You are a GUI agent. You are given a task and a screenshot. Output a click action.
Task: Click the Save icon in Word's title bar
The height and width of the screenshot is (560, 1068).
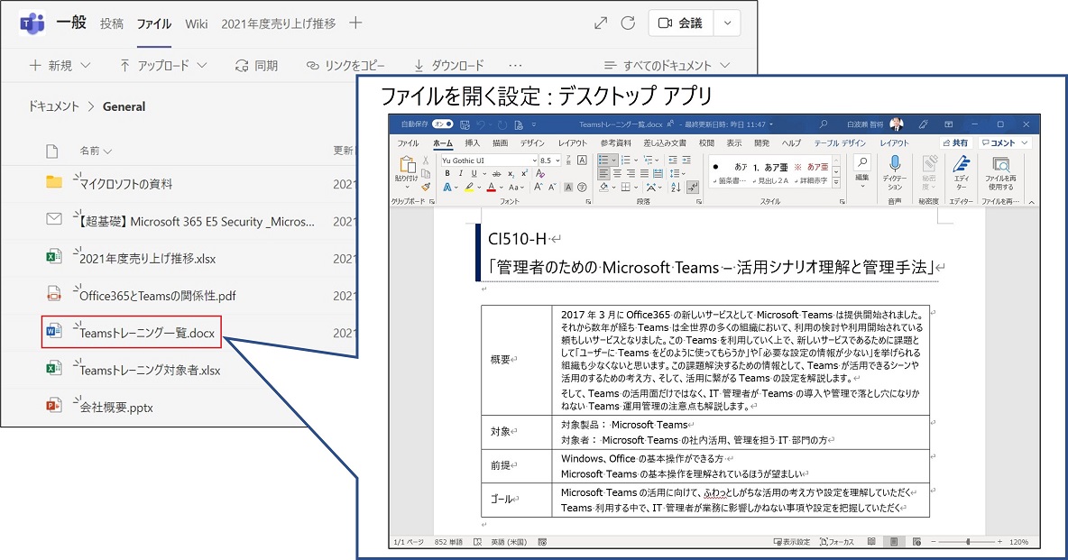click(x=465, y=124)
